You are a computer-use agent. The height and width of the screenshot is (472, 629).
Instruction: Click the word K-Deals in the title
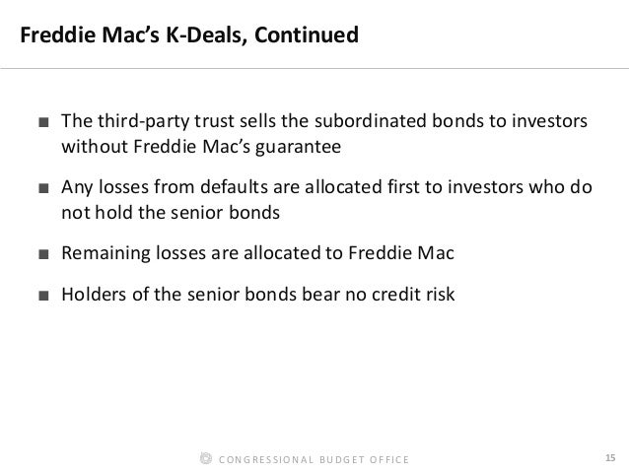pos(206,34)
